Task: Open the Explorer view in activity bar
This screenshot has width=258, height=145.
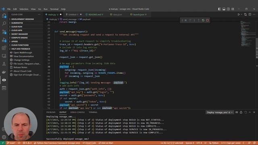Action: 4,16
